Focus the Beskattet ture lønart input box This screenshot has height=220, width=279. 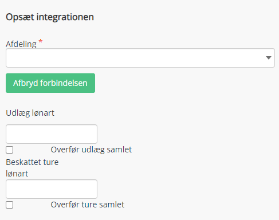(52, 189)
